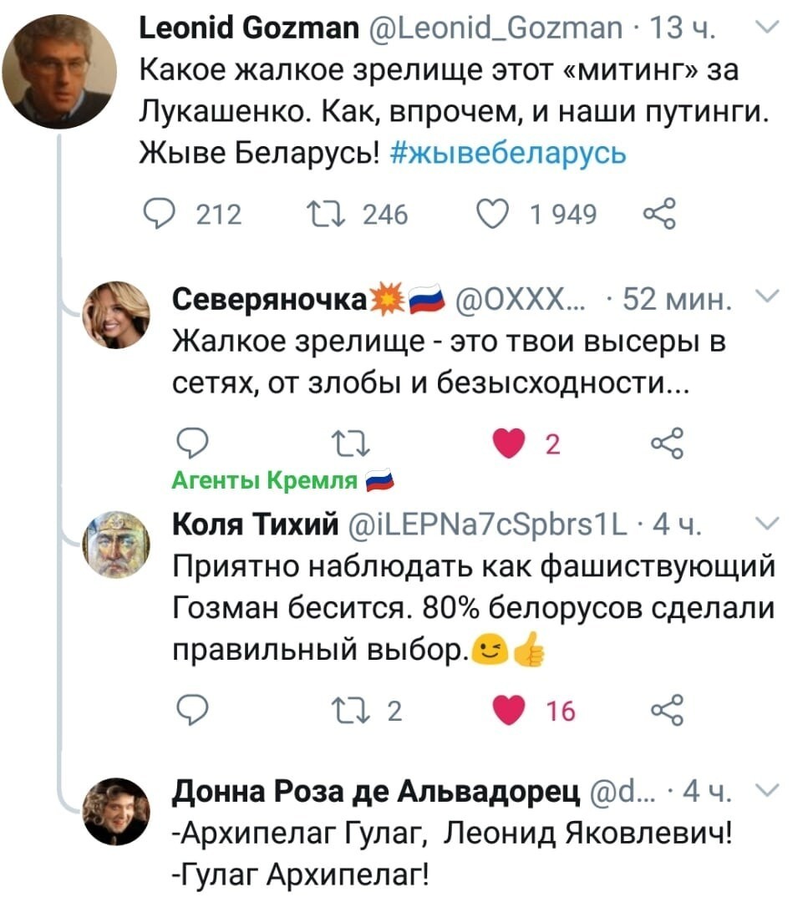The width and height of the screenshot is (808, 902).
Task: Open @Leonid_Gozman profile handle
Action: pyautogui.click(x=495, y=28)
